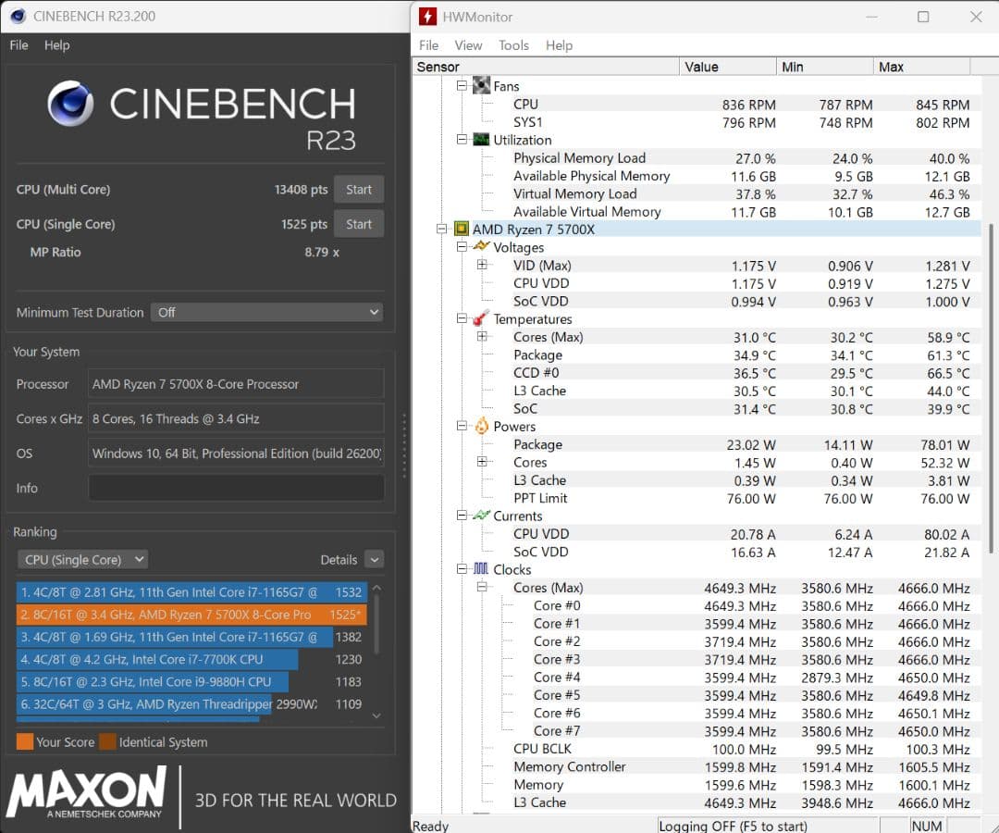Click the Sensor column header
The height and width of the screenshot is (833, 999).
[546, 67]
